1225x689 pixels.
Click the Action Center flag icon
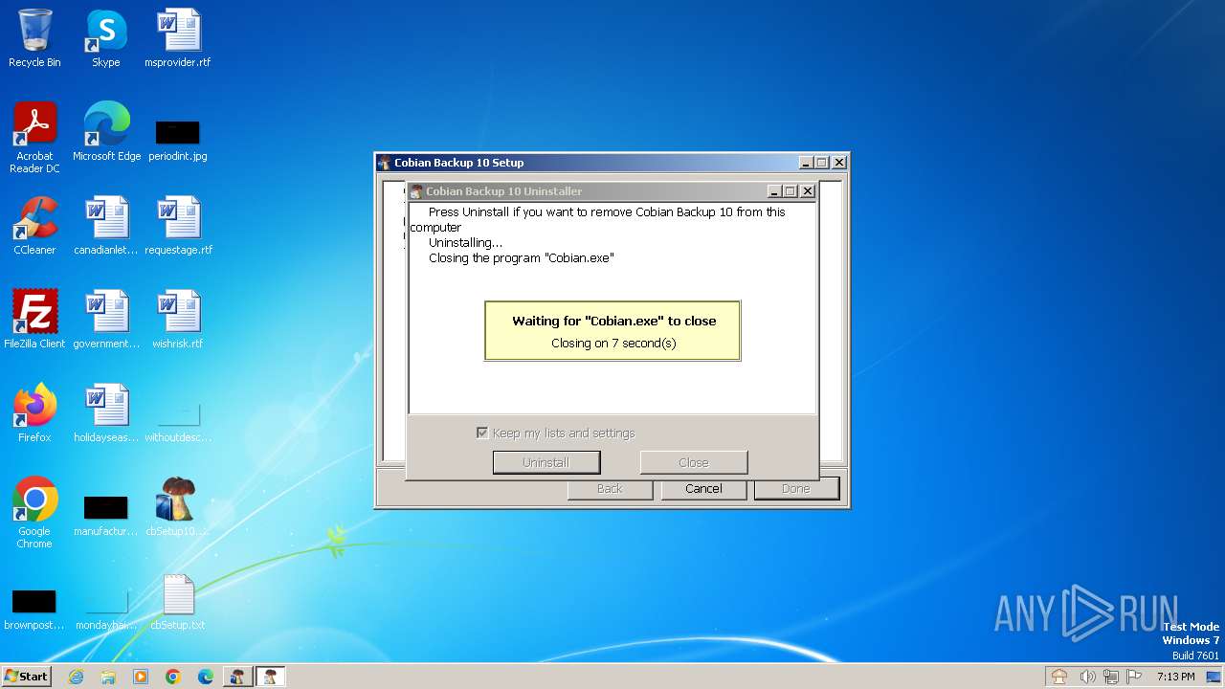point(1135,677)
